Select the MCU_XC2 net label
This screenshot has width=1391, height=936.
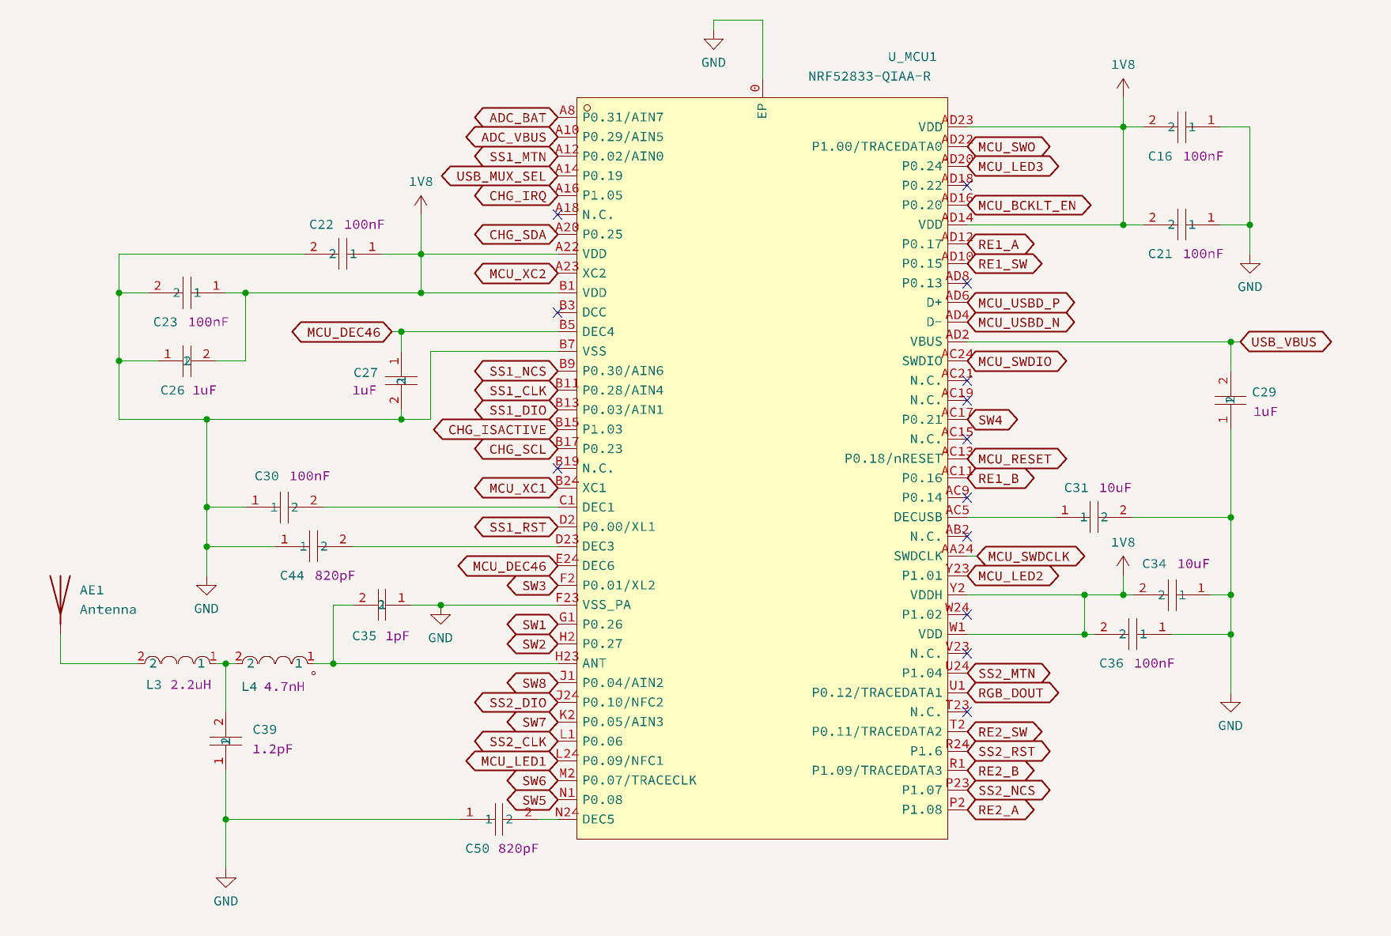516,274
